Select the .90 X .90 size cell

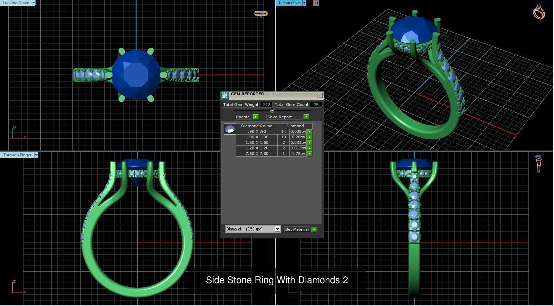[x=257, y=131]
